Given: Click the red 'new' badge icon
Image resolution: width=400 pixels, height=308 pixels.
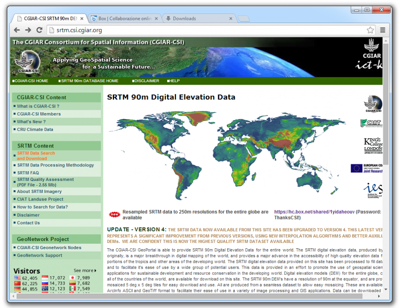Looking at the screenshot, I should 114,214.
